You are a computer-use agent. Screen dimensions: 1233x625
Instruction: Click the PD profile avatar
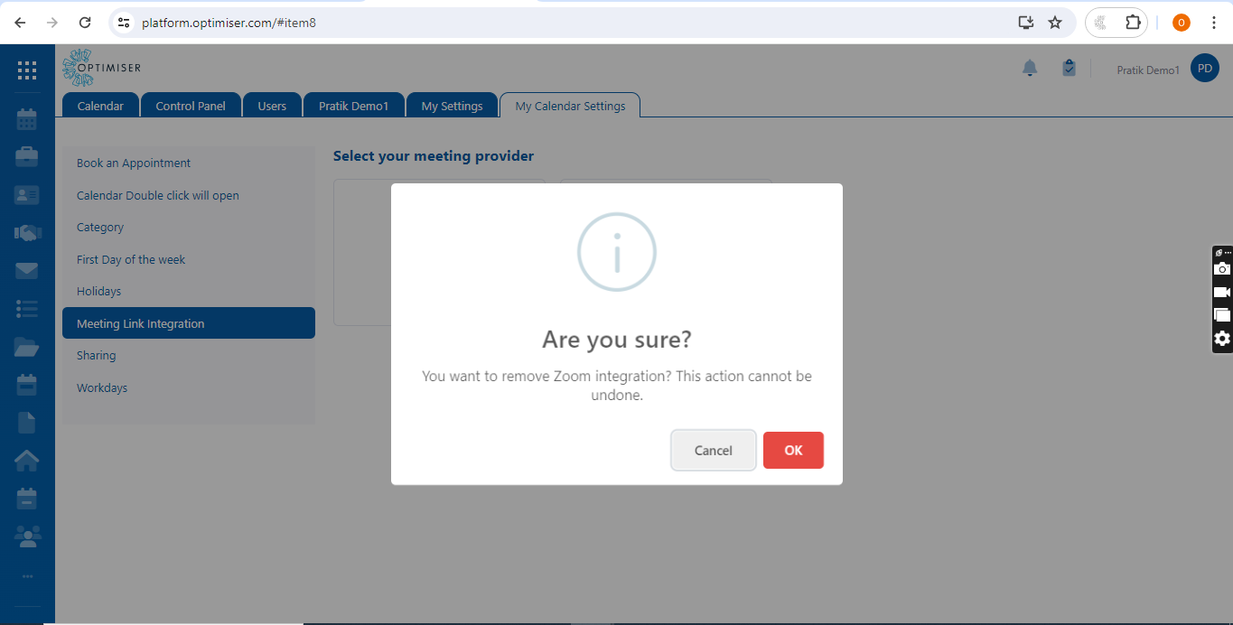(1204, 69)
